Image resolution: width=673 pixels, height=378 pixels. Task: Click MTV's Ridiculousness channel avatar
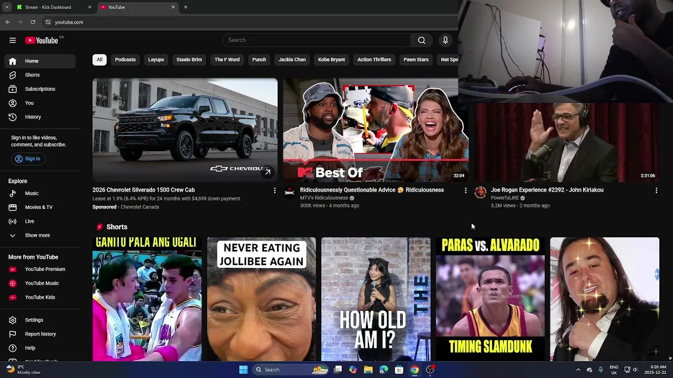pos(290,193)
